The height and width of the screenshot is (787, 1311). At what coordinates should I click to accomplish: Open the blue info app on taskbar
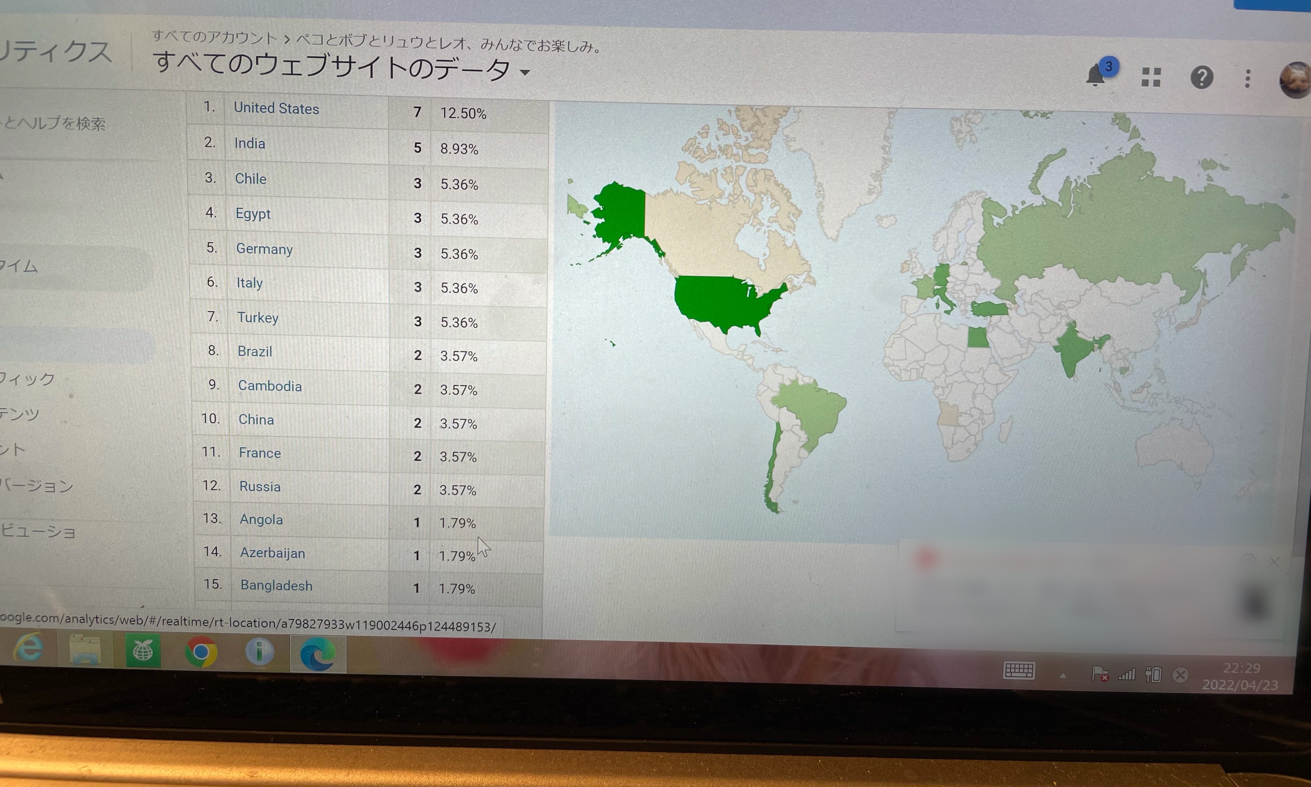coord(259,652)
